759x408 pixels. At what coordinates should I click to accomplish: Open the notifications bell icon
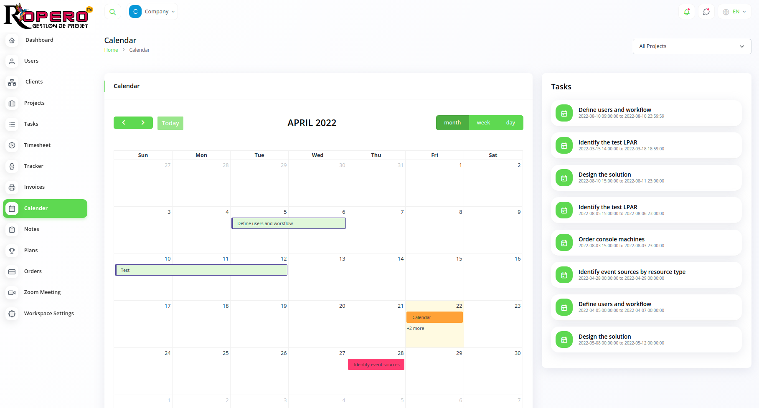pos(686,12)
